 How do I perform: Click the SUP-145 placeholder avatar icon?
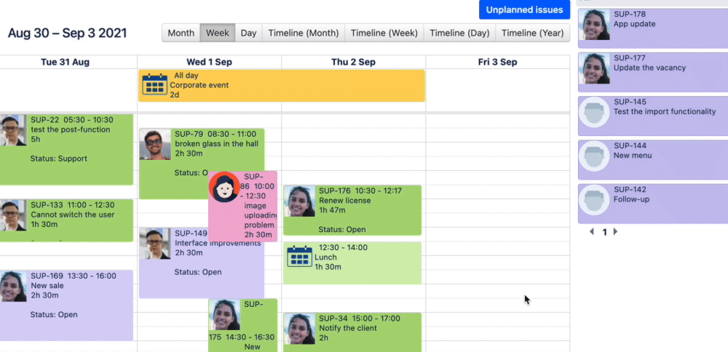595,114
